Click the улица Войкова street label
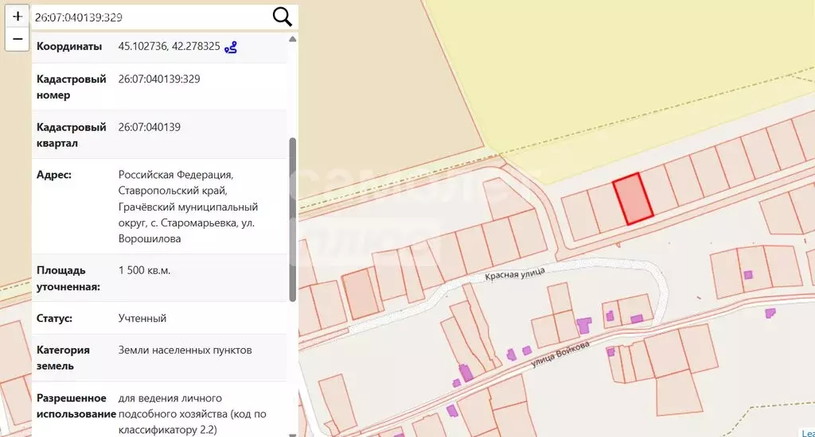Image resolution: width=815 pixels, height=437 pixels. coord(560,354)
